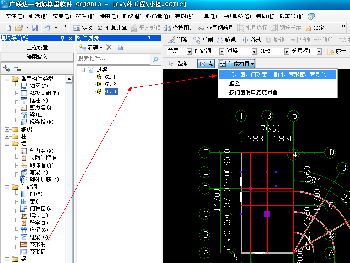Select 框柱(Z) tree item

tap(39, 100)
